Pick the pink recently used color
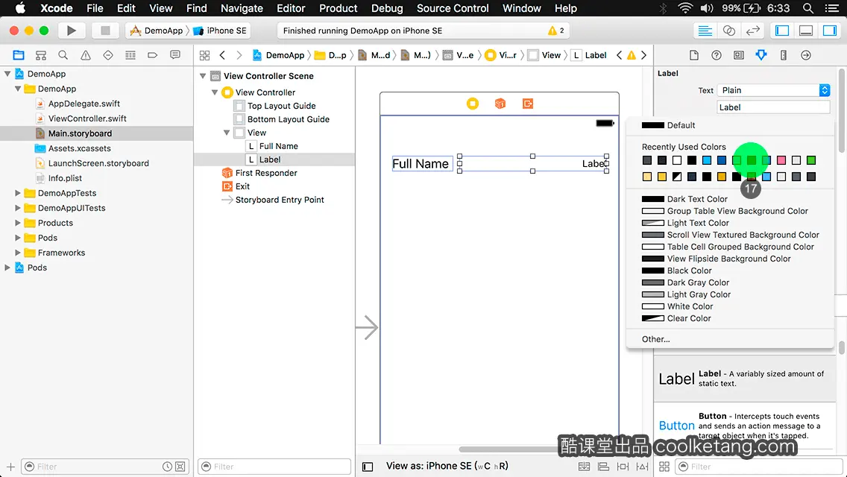The width and height of the screenshot is (847, 477). click(x=781, y=160)
